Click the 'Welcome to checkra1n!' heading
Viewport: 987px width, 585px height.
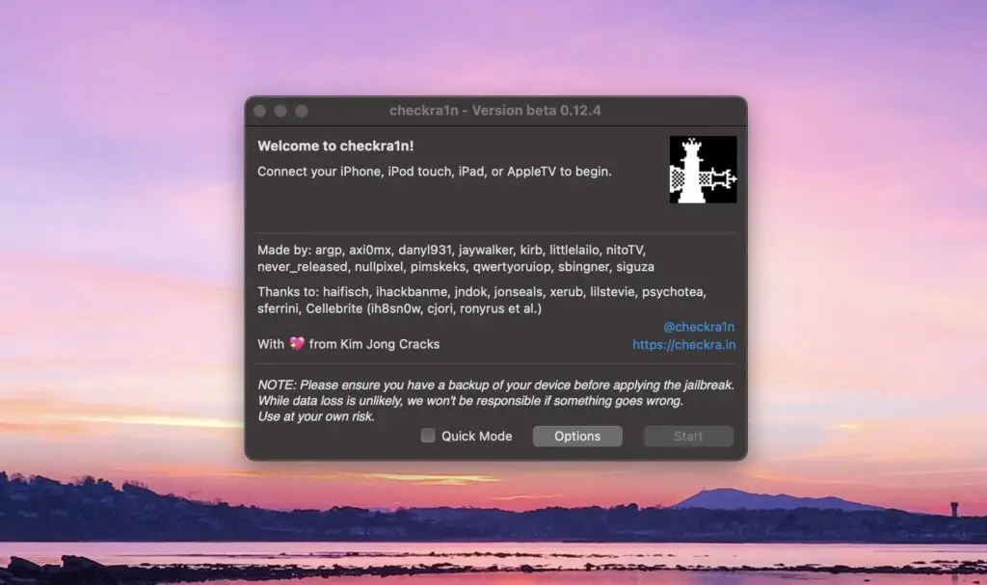(x=335, y=146)
